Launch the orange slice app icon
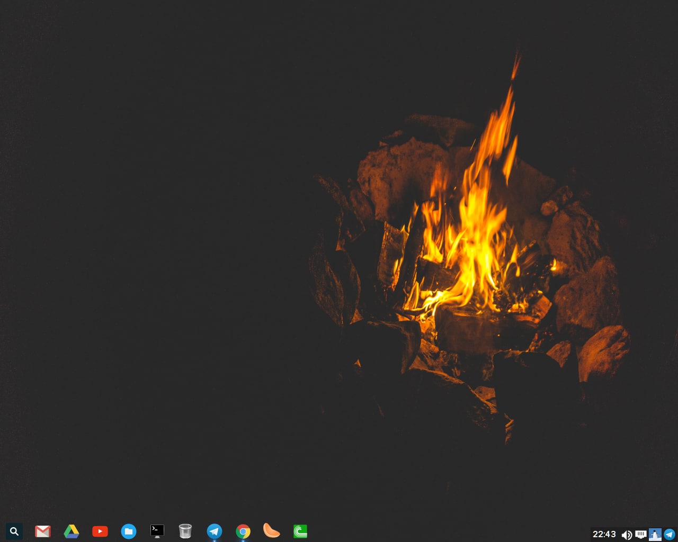Viewport: 678px width, 542px height. coord(271,531)
